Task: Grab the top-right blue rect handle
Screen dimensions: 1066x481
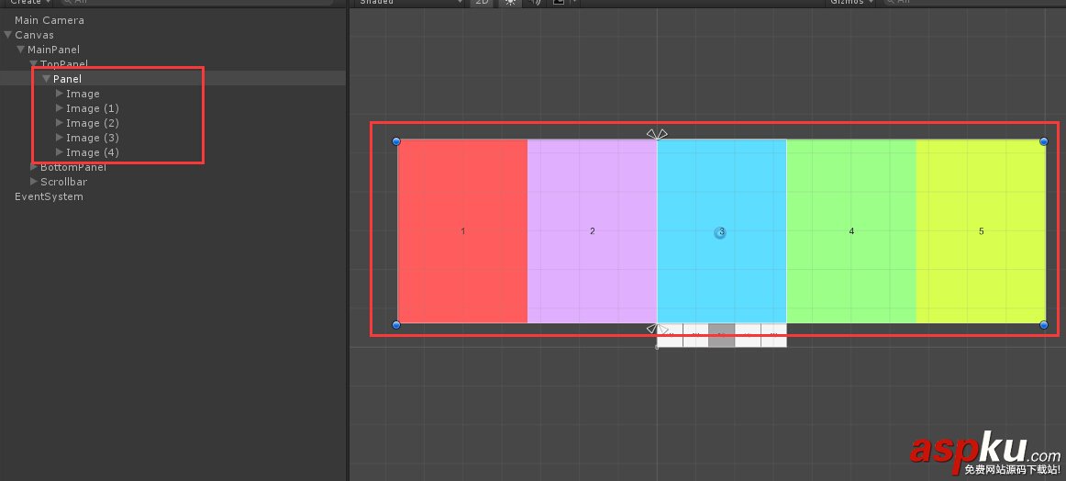Action: [x=1044, y=141]
